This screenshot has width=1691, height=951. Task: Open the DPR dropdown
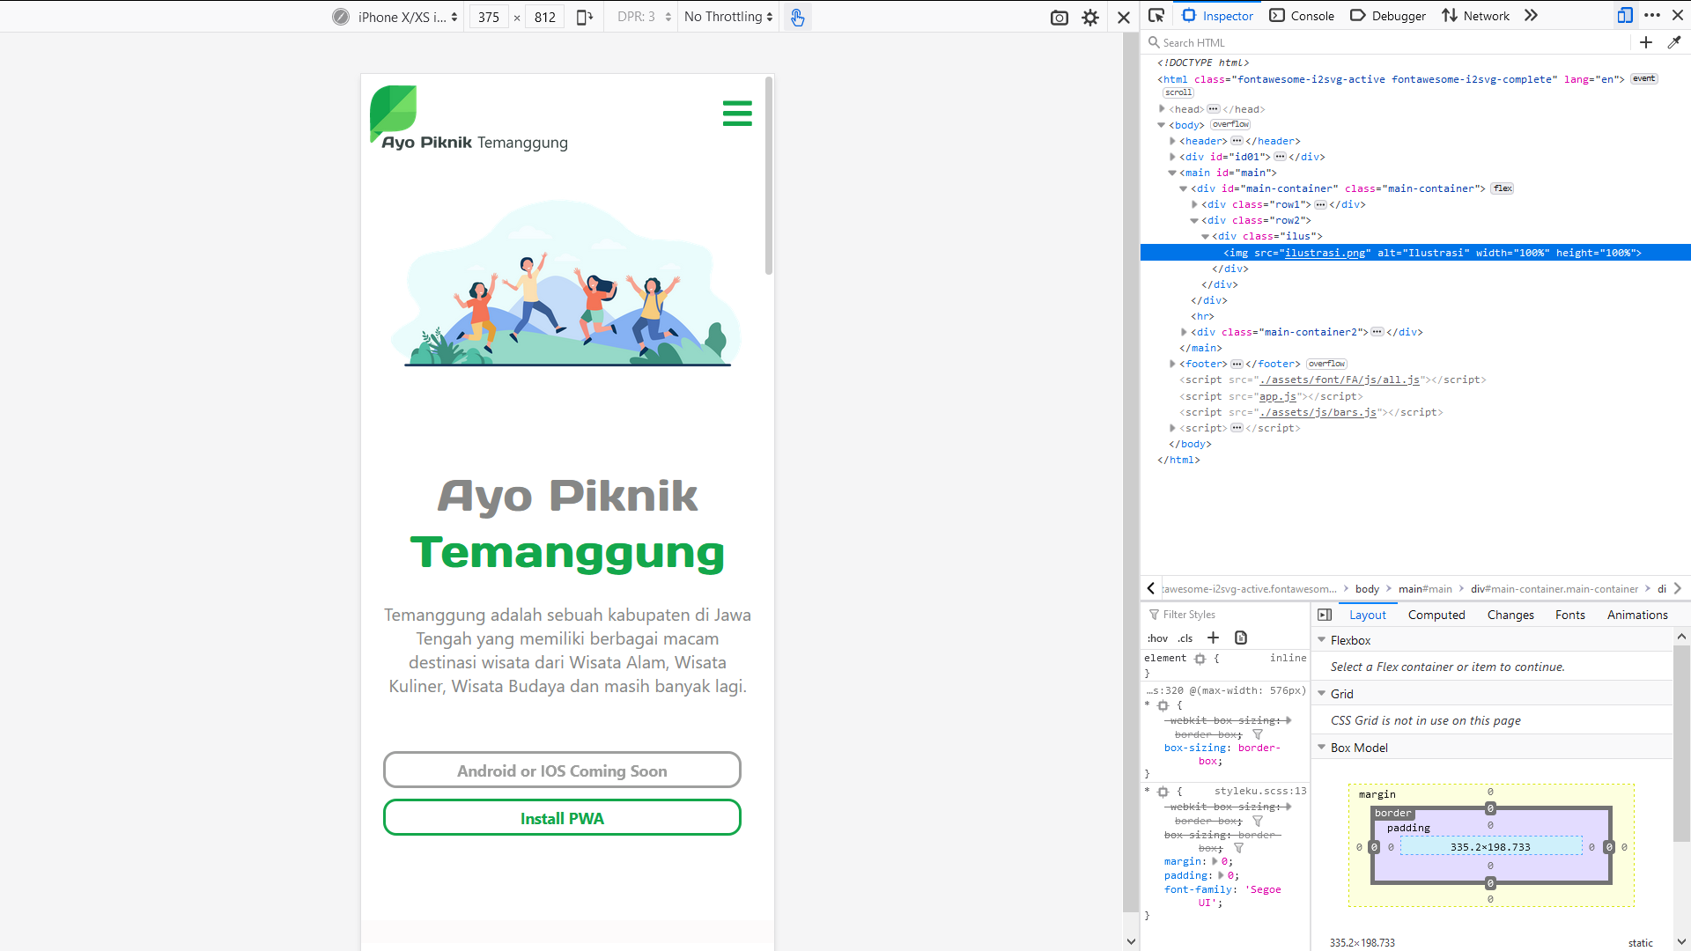tap(644, 17)
